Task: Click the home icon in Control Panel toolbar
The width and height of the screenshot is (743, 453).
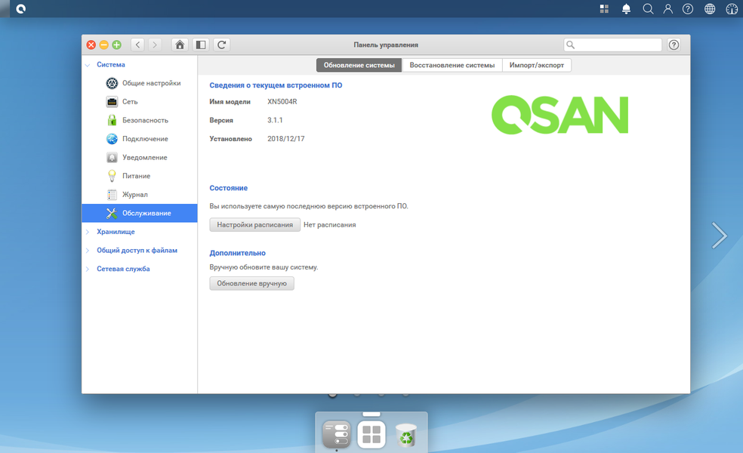Action: point(180,45)
